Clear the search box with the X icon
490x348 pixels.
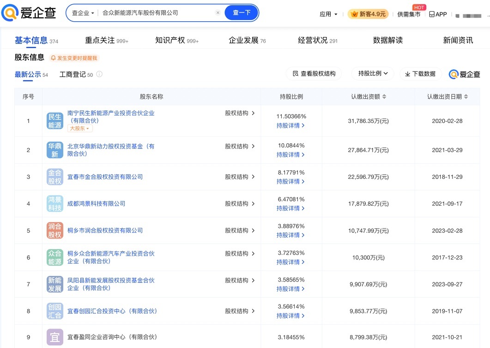[218, 13]
